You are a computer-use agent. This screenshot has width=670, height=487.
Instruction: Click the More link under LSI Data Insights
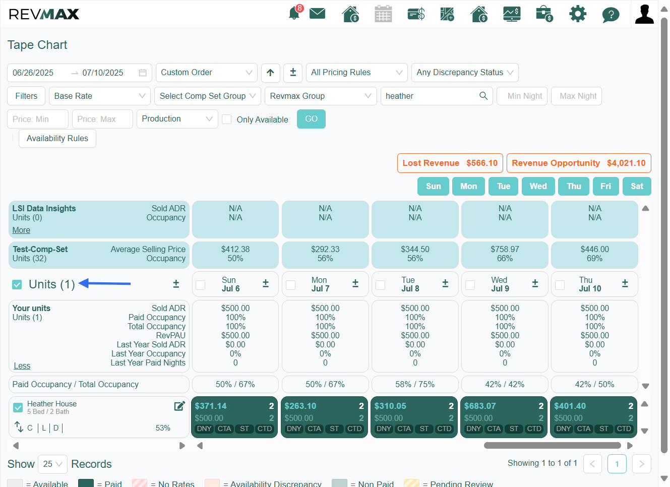tap(21, 230)
